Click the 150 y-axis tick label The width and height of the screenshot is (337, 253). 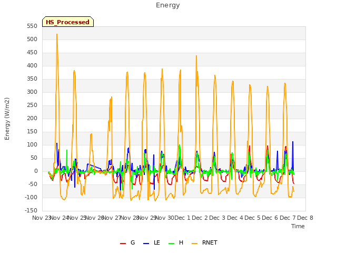click(x=32, y=131)
